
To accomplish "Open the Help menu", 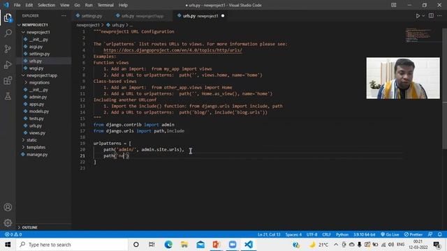I will 123,5.
